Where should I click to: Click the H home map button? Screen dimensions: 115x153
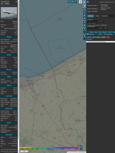72,2
